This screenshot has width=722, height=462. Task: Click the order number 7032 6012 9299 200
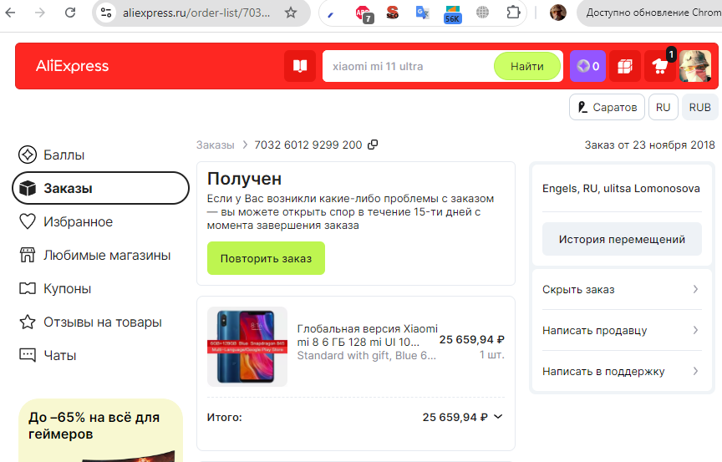pyautogui.click(x=308, y=145)
